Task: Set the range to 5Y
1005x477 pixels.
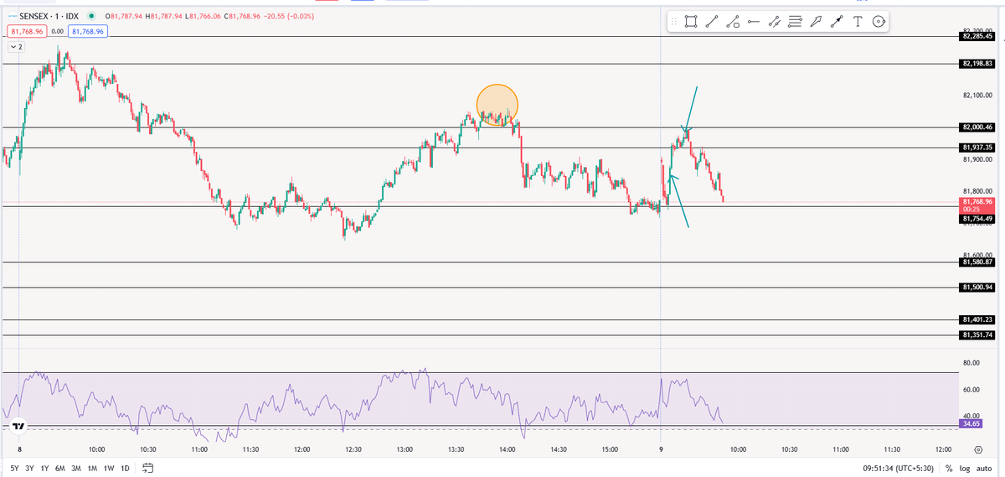Action: click(15, 468)
